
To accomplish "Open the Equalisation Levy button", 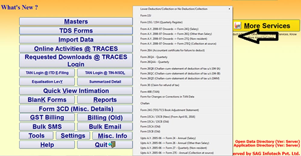I will (x=47, y=82).
